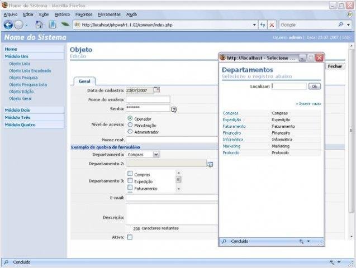Select the Administrador radio option

pyautogui.click(x=130, y=131)
